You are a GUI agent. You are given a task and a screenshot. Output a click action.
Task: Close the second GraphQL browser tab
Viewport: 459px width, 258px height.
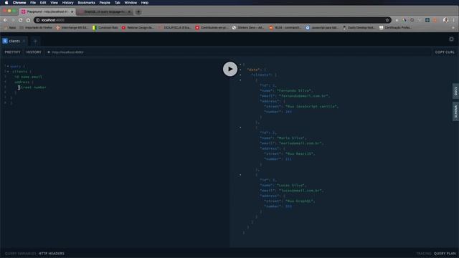(129, 11)
